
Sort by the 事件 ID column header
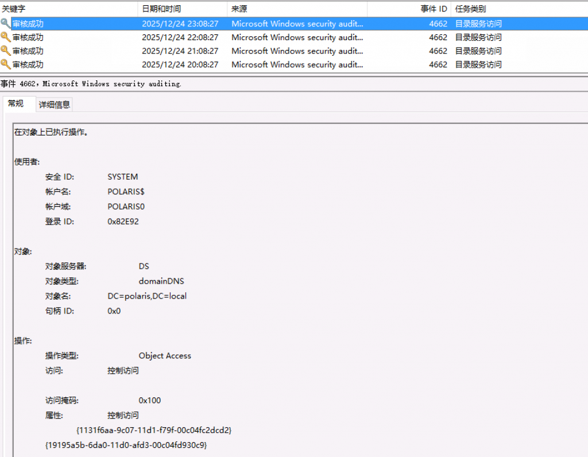pyautogui.click(x=434, y=9)
